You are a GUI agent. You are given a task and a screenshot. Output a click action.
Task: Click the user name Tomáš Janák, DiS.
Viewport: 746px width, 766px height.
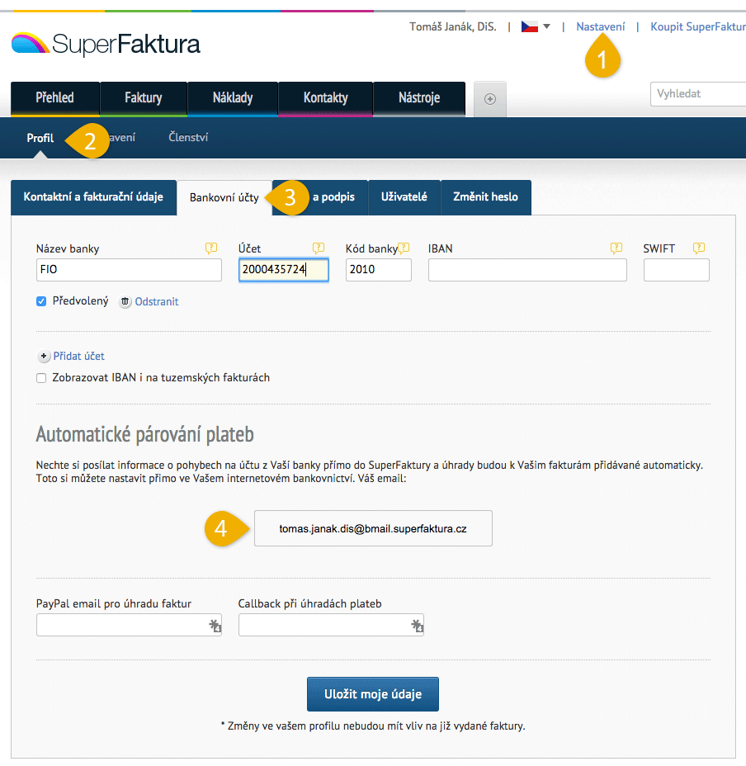tap(453, 27)
